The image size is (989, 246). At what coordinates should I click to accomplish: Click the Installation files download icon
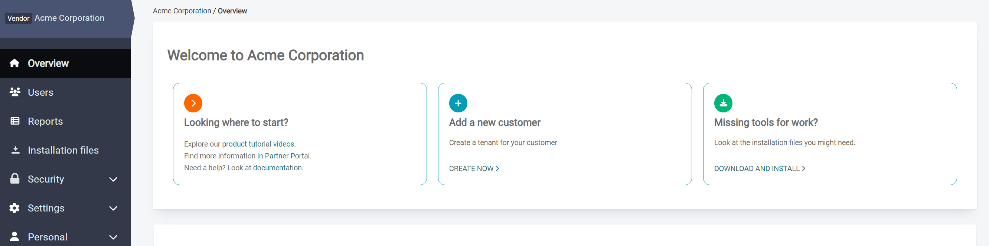tap(15, 150)
